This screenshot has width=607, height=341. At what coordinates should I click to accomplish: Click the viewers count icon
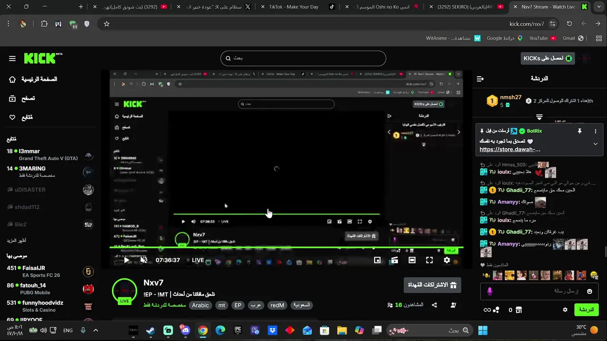[390, 305]
